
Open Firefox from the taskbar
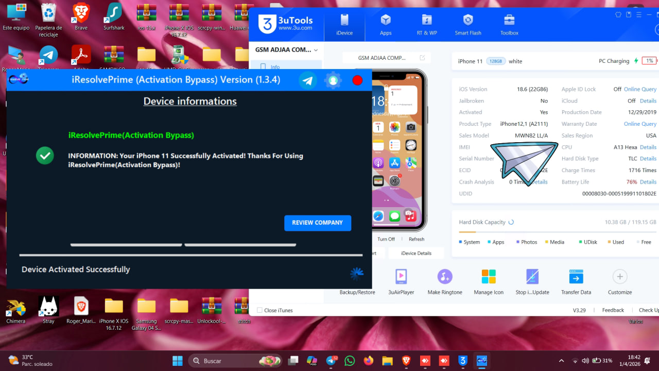368,361
